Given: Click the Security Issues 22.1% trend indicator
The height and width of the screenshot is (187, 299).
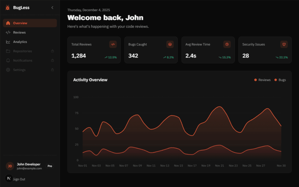Looking at the screenshot, I should click(282, 57).
